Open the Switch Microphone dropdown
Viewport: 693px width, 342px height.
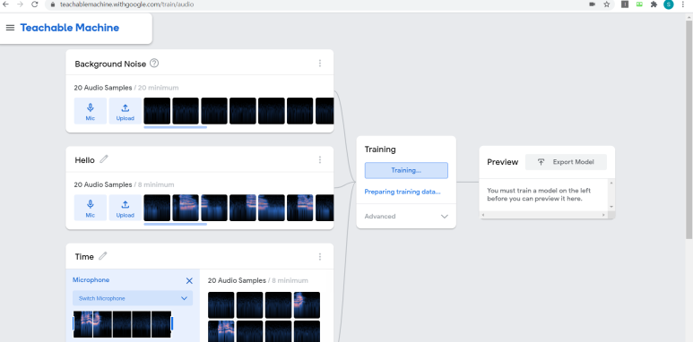point(133,298)
